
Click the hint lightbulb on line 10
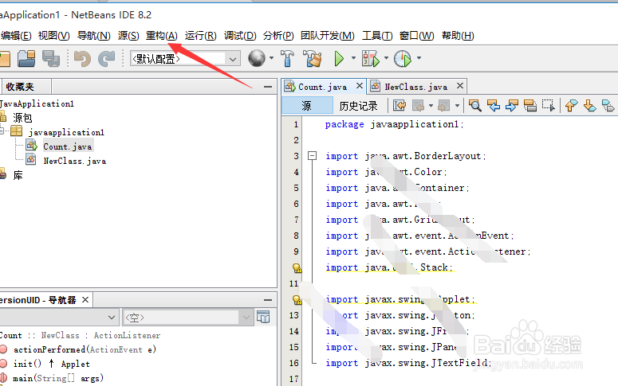(x=297, y=268)
